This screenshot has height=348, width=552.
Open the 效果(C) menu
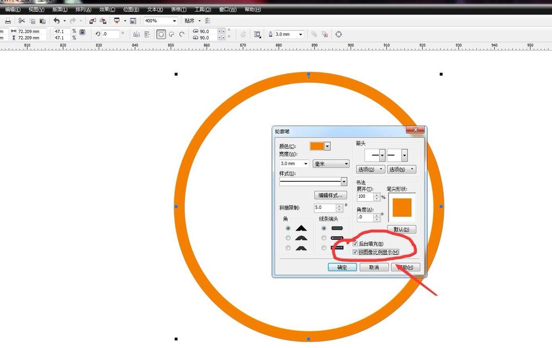[107, 9]
